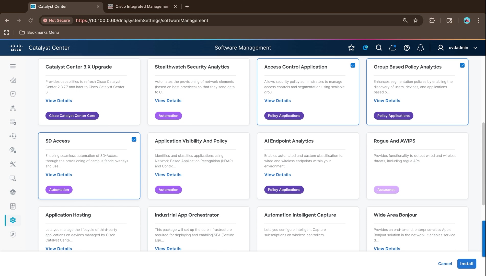Open the Assurance chart sidebar icon
Viewport: 486px width, 276px height.
13,122
